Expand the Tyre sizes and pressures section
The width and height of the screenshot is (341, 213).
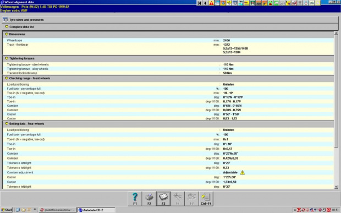coord(170,20)
